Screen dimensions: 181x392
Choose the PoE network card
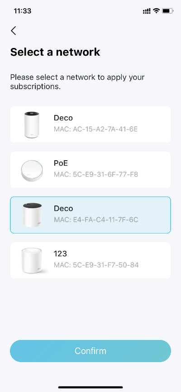pyautogui.click(x=90, y=170)
